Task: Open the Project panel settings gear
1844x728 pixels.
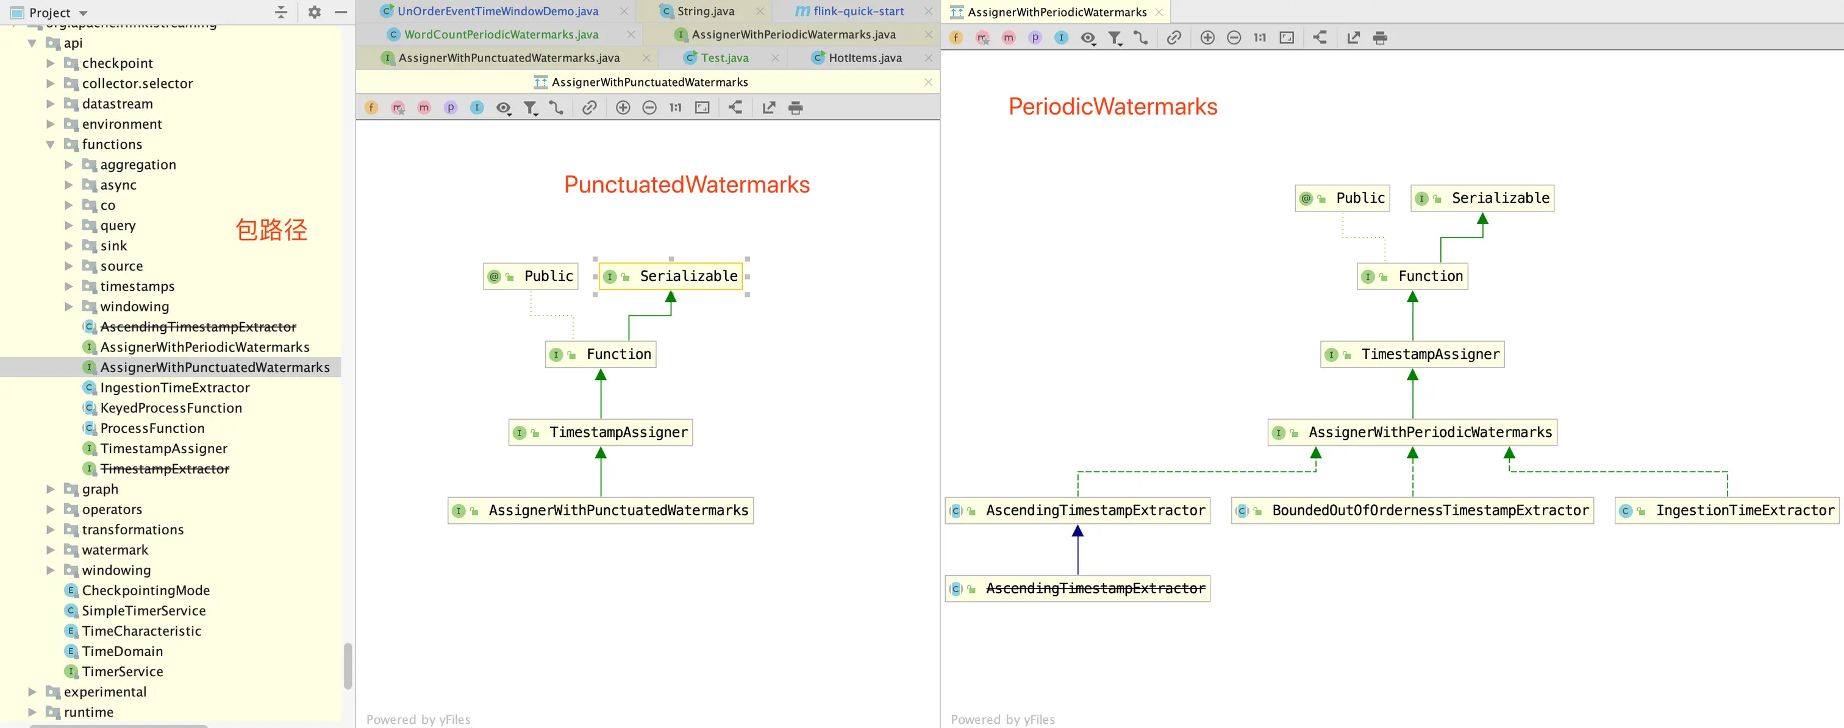Action: [x=314, y=12]
